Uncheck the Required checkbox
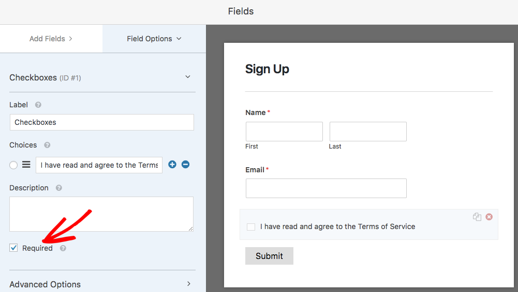This screenshot has width=518, height=292. pos(13,248)
